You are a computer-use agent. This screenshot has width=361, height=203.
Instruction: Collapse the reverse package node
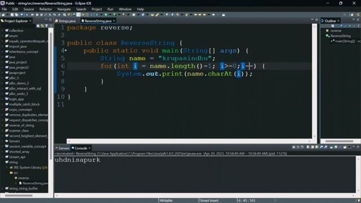11,178
